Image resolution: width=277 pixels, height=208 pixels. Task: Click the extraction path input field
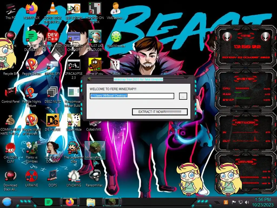(132, 96)
